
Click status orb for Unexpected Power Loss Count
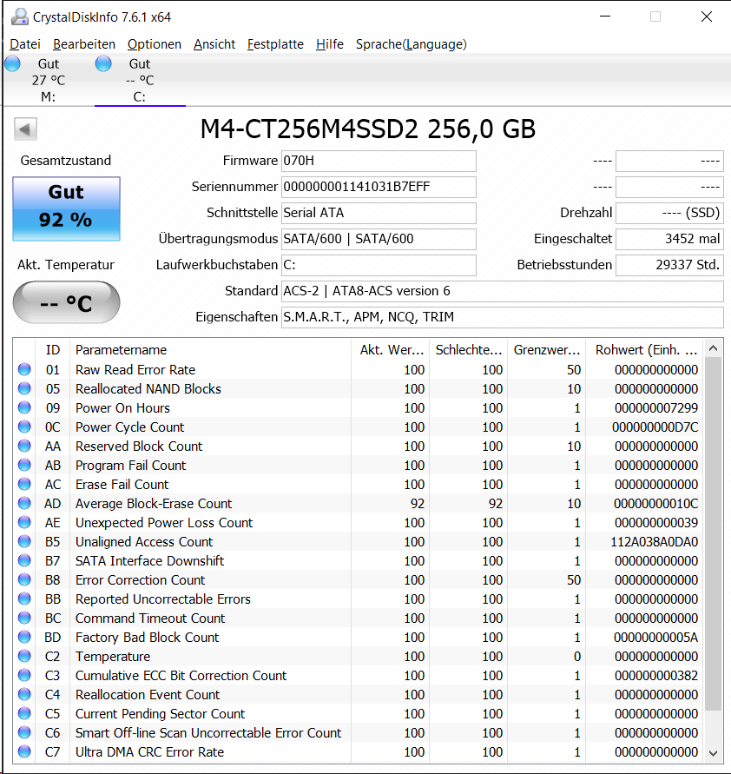(24, 522)
